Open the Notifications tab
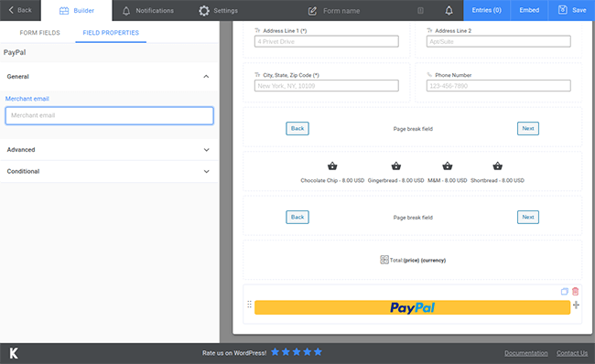The image size is (595, 364). pyautogui.click(x=148, y=11)
